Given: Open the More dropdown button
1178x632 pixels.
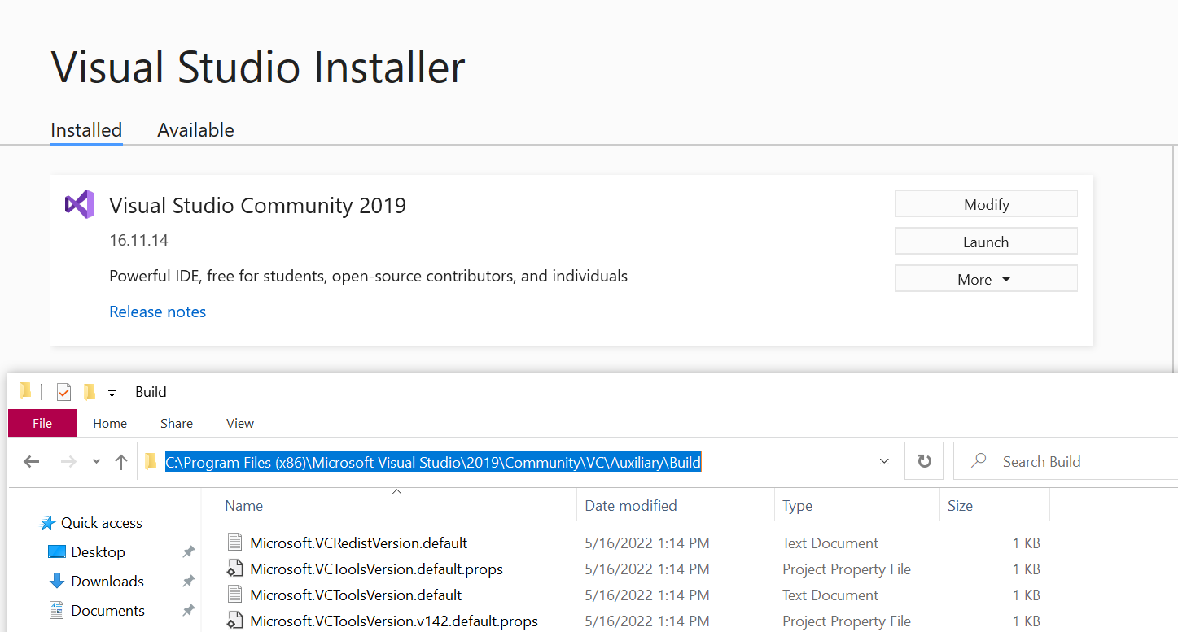Looking at the screenshot, I should (x=985, y=279).
